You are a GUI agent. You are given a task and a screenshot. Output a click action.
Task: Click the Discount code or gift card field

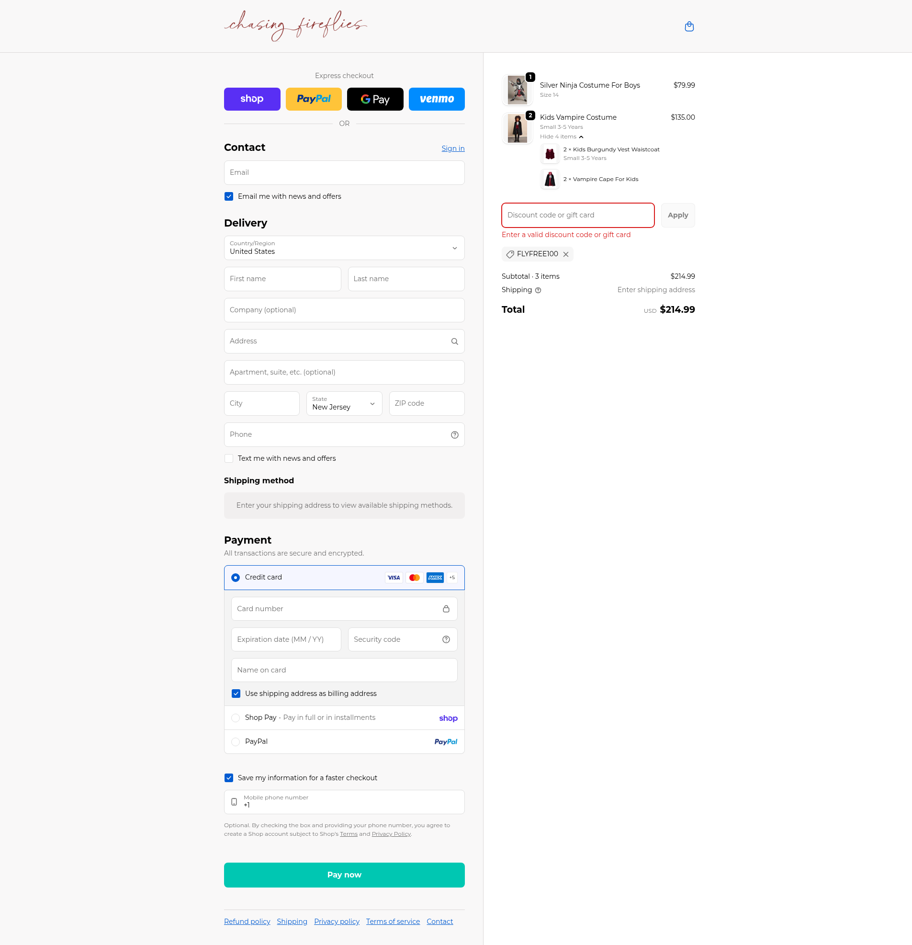[577, 215]
